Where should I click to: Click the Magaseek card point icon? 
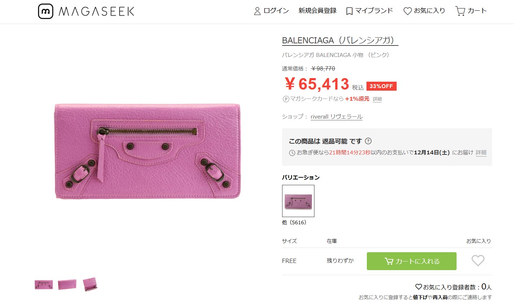286,99
